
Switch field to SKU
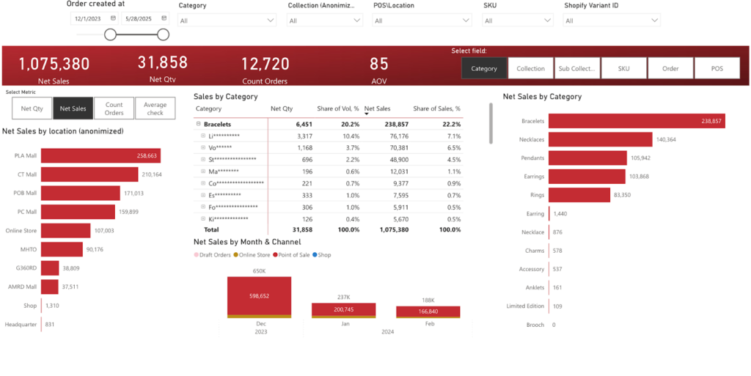click(x=623, y=68)
